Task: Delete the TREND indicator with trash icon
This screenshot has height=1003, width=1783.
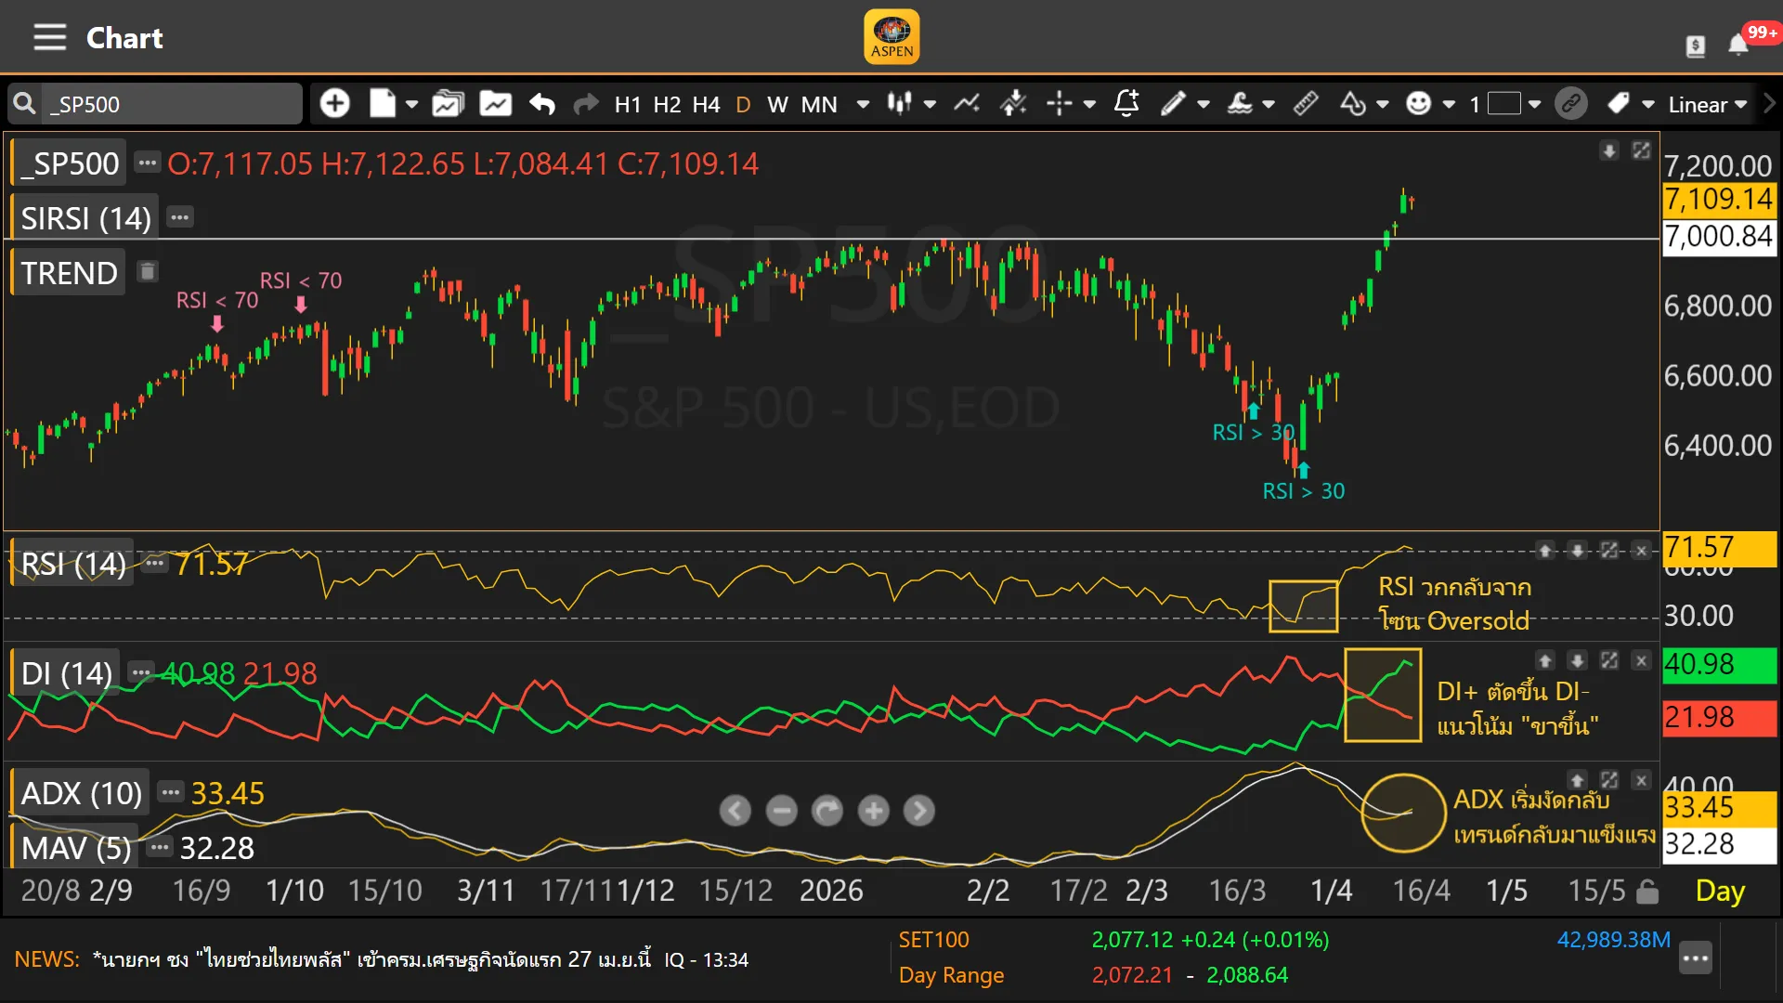Action: (147, 272)
